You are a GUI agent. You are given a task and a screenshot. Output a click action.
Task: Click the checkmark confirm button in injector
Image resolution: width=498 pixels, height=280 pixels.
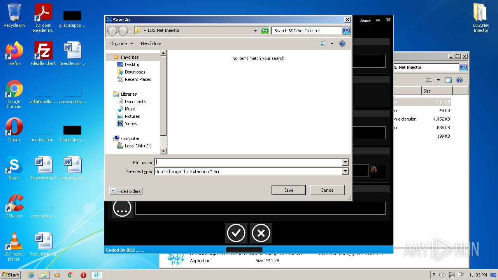pyautogui.click(x=236, y=233)
